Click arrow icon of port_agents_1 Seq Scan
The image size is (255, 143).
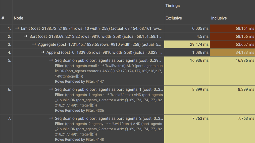[51, 89]
